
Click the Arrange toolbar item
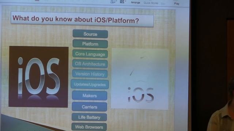[x=136, y=3]
